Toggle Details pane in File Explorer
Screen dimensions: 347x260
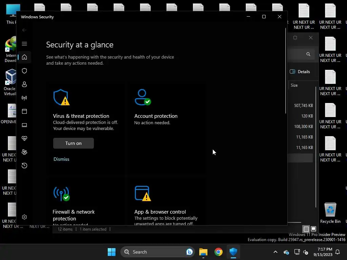(300, 72)
